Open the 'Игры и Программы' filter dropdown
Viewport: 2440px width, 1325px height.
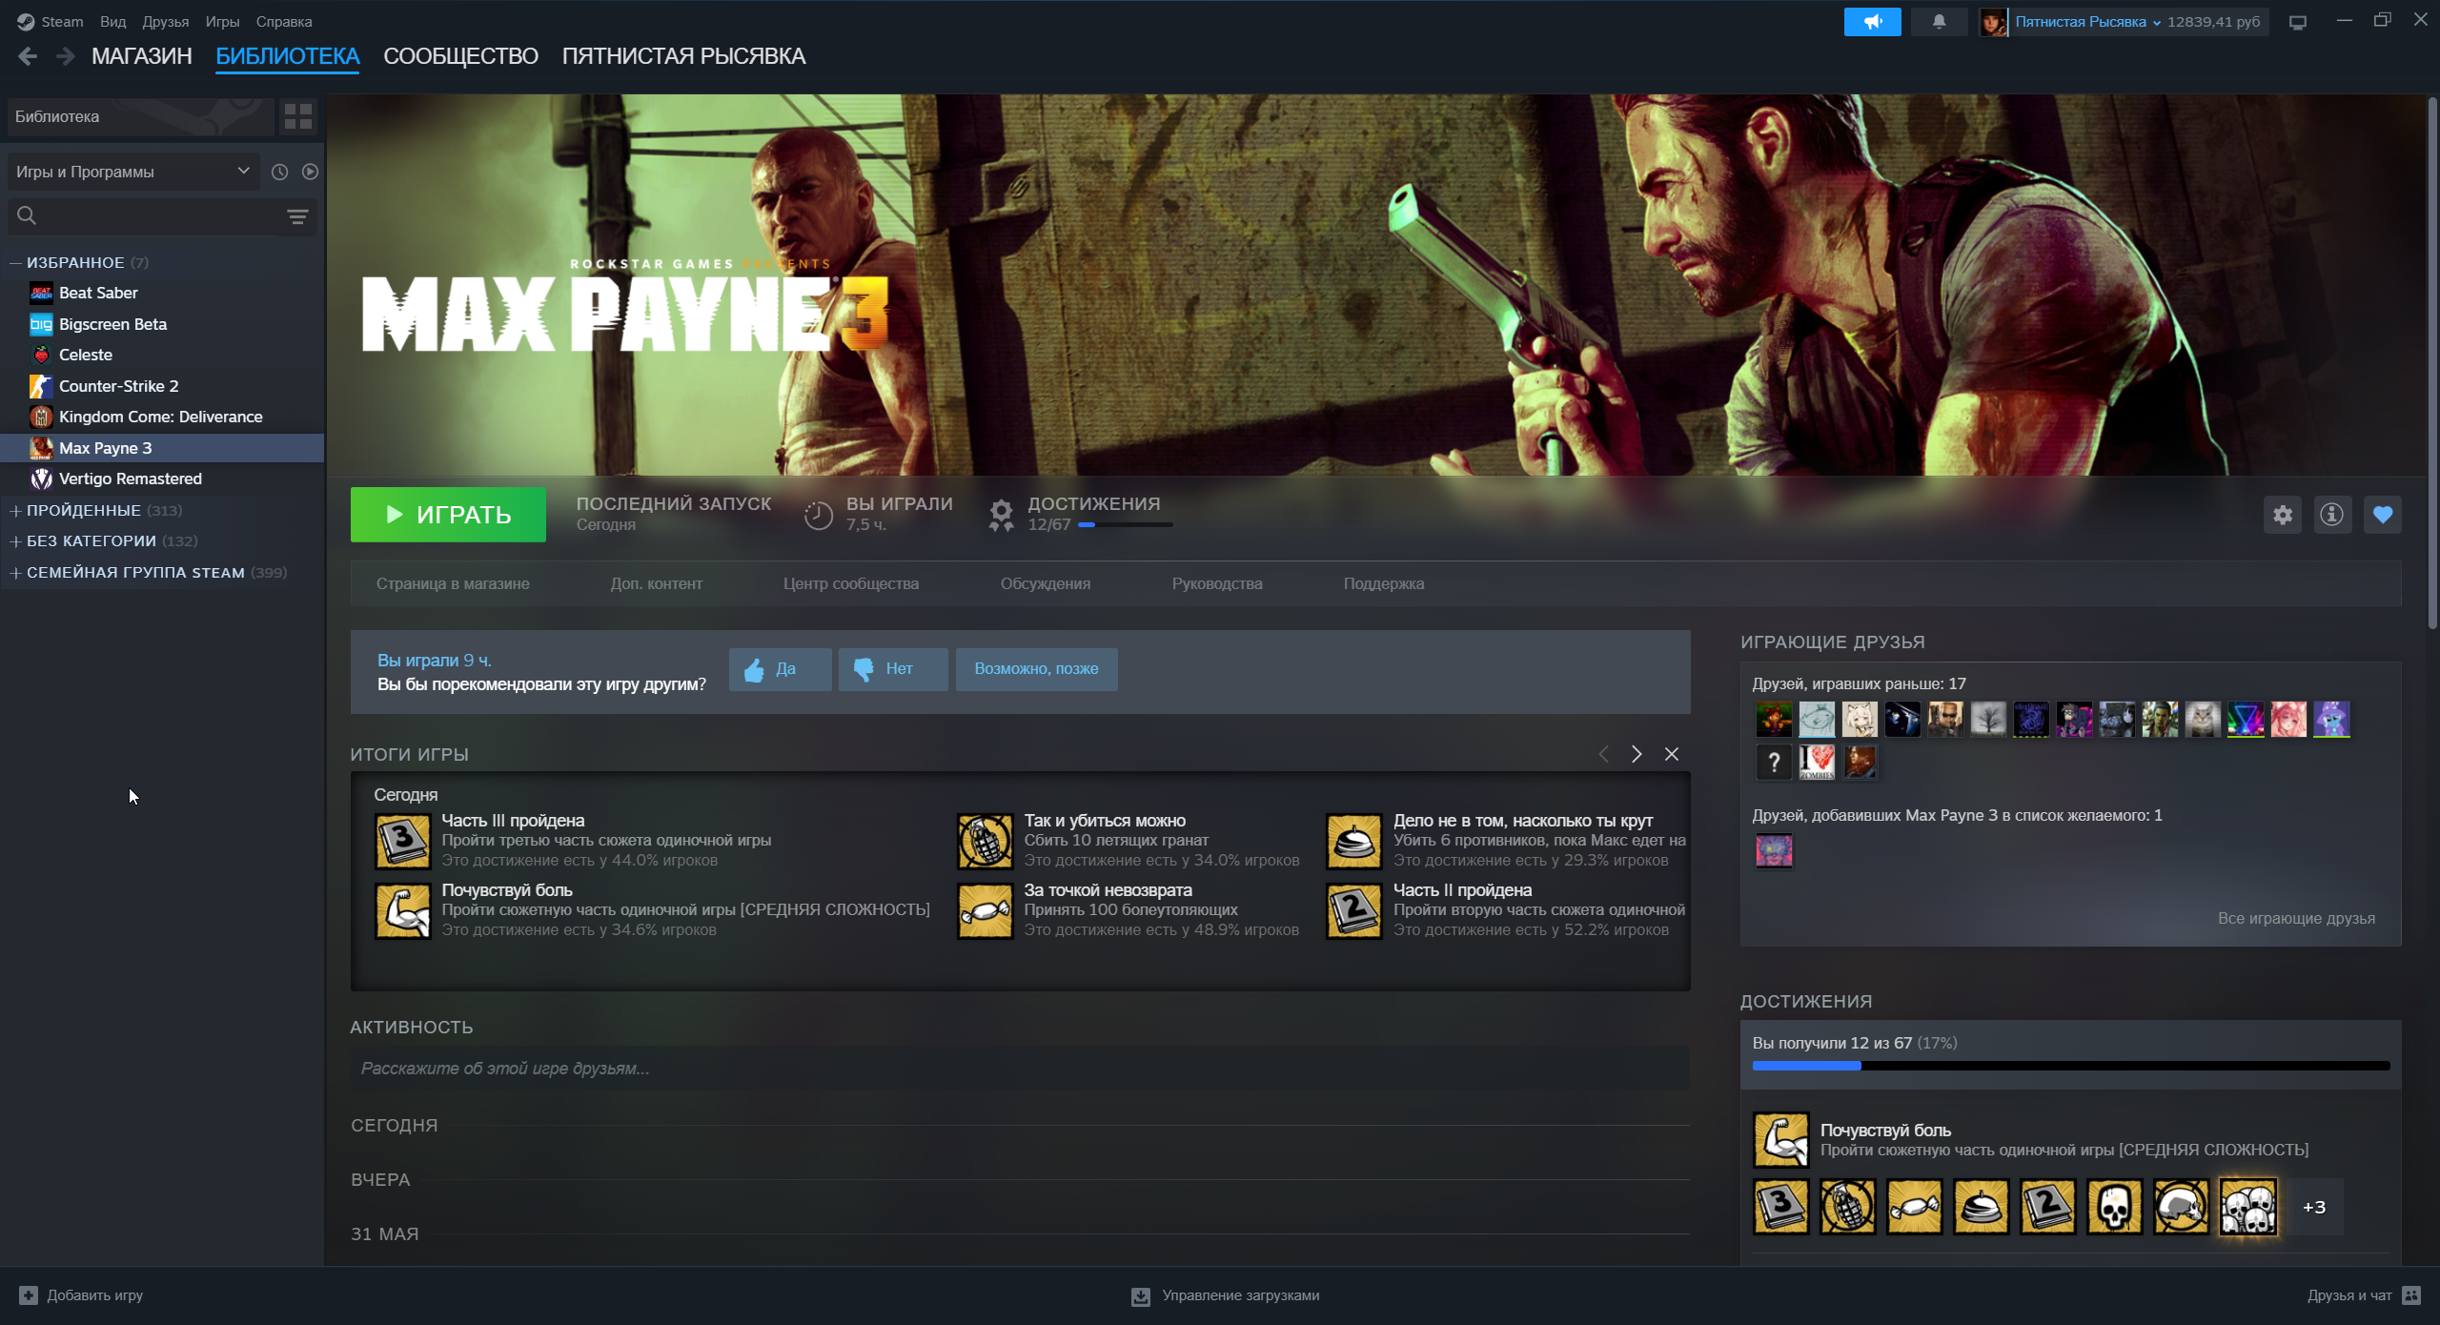click(x=133, y=172)
